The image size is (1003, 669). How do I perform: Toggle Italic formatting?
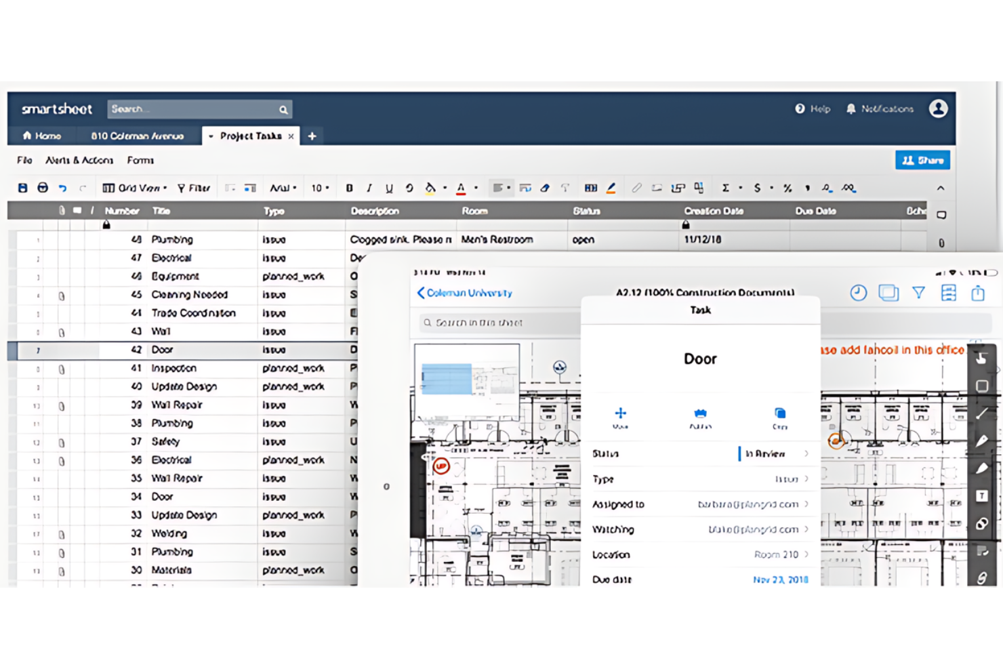[x=369, y=188]
